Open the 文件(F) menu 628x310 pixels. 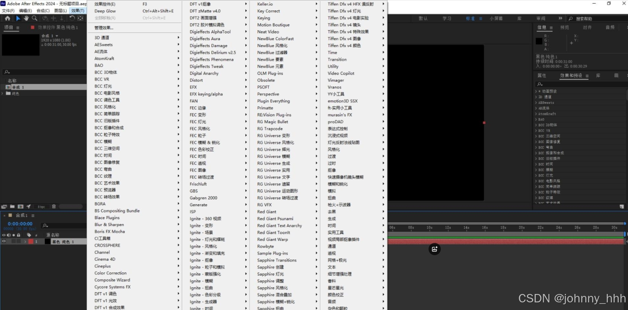point(8,11)
